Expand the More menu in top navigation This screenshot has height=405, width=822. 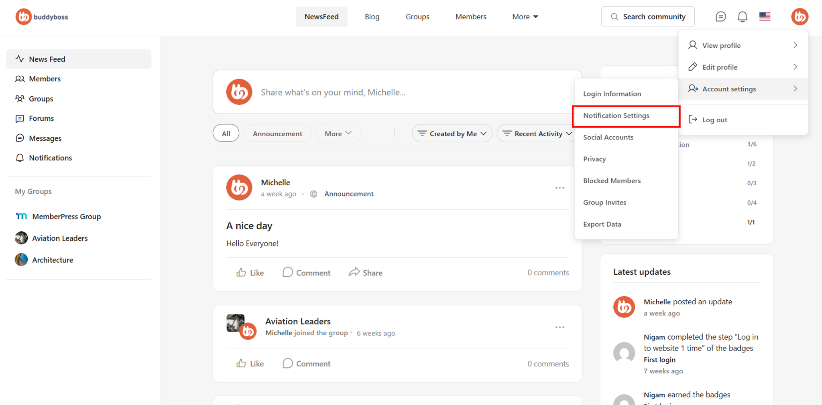click(x=525, y=16)
